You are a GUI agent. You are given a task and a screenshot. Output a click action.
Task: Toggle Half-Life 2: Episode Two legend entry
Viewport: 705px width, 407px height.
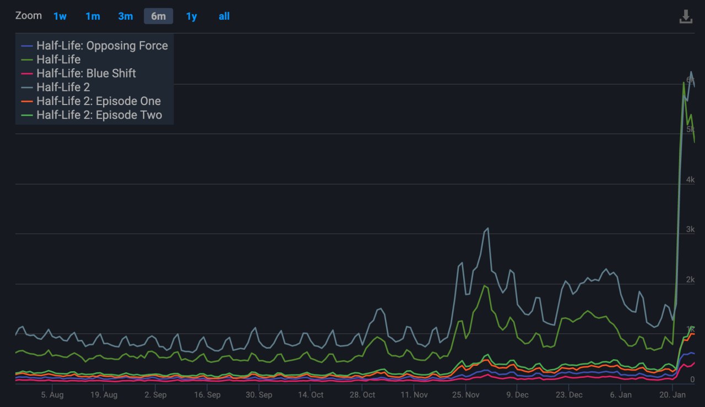91,115
